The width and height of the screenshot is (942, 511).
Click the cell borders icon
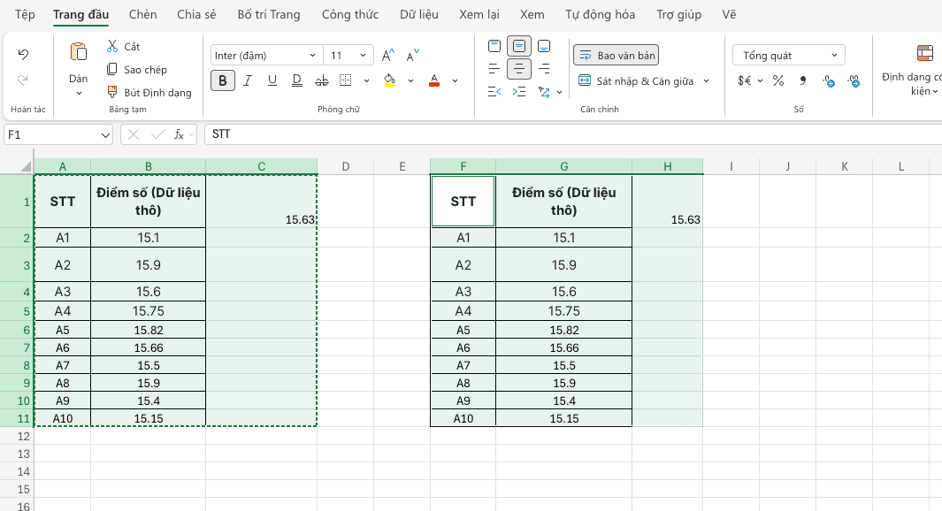coord(346,80)
